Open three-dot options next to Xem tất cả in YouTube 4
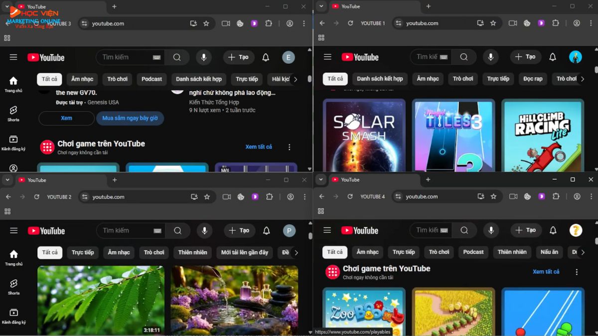The image size is (598, 336). point(577,272)
